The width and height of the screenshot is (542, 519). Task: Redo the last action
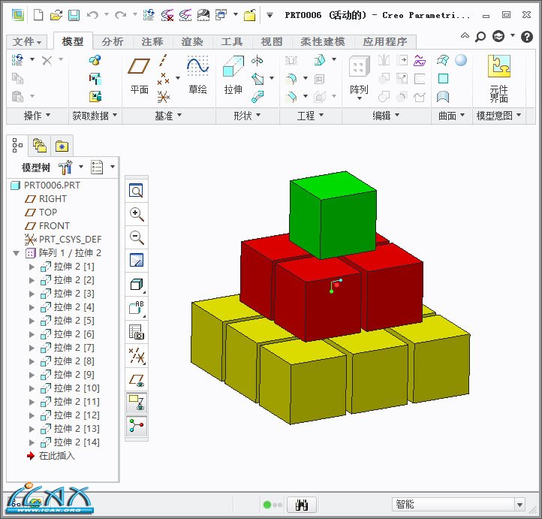(120, 15)
